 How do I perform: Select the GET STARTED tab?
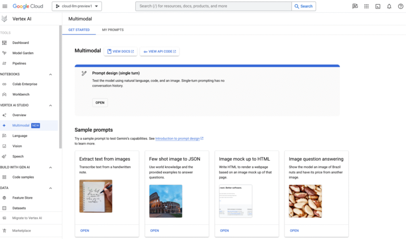(79, 30)
